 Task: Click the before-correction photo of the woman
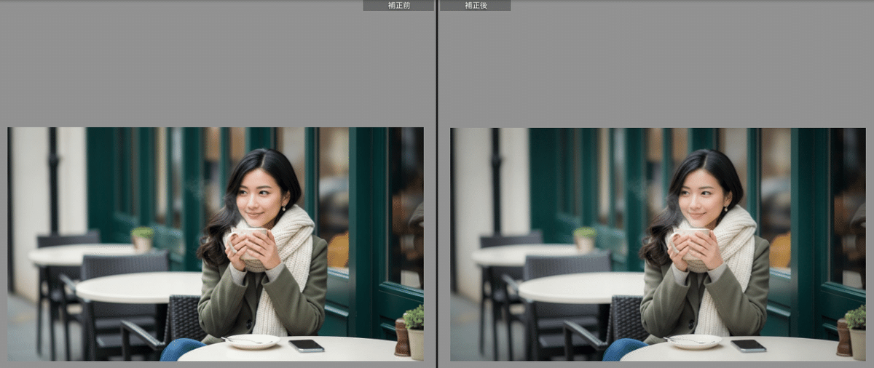tap(216, 244)
